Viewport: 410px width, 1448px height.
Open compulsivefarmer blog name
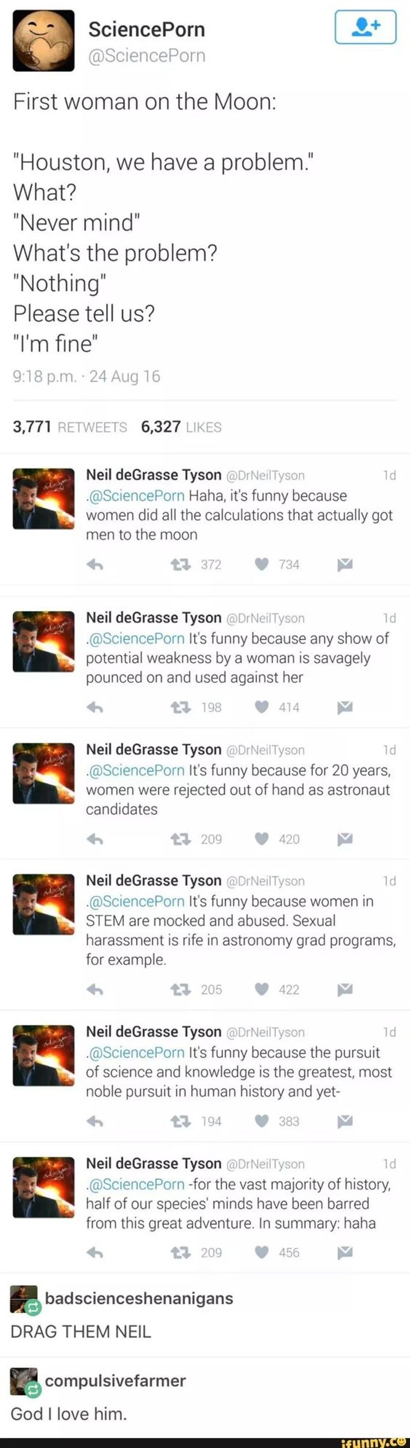115,1381
